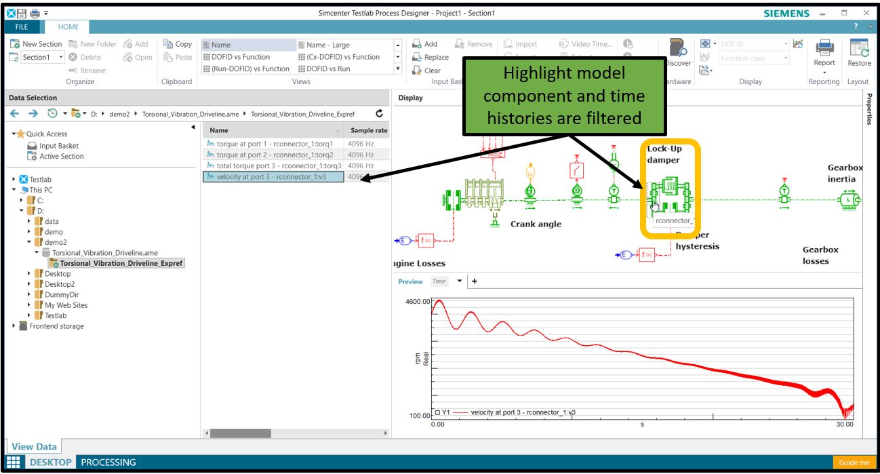Select the Desktop2 folder in tree
Screen dimensions: 880x474
click(x=60, y=284)
